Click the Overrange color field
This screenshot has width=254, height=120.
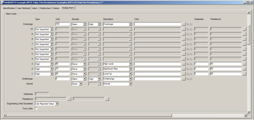point(157,24)
